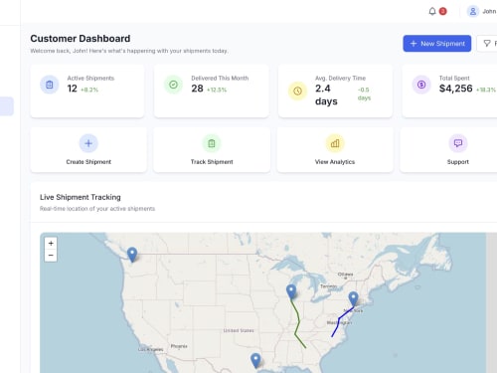The image size is (497, 373).
Task: Click the Delivered This Month value 28
Action: point(197,89)
